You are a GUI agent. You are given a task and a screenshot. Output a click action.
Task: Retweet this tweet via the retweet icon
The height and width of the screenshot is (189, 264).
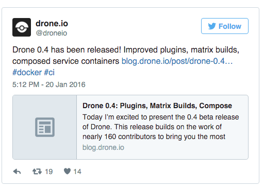tap(37, 171)
